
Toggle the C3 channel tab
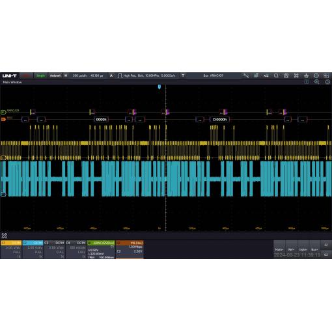(x=55, y=243)
